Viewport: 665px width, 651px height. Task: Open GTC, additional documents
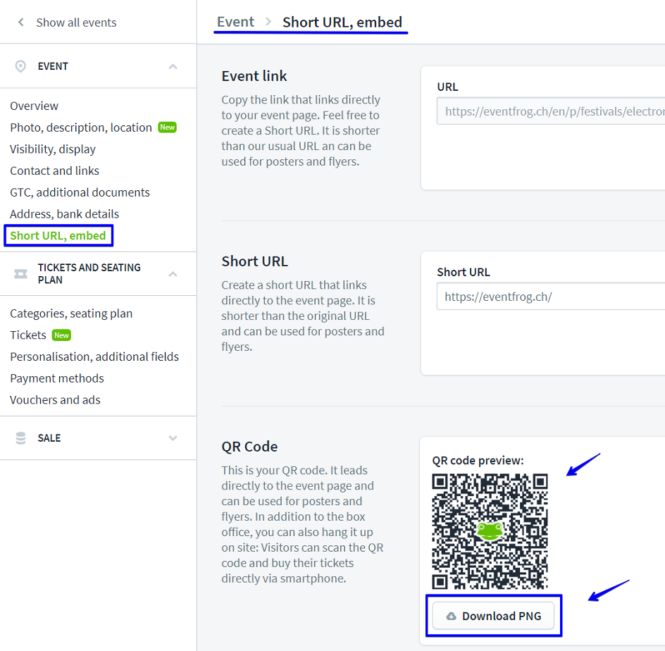coord(80,192)
